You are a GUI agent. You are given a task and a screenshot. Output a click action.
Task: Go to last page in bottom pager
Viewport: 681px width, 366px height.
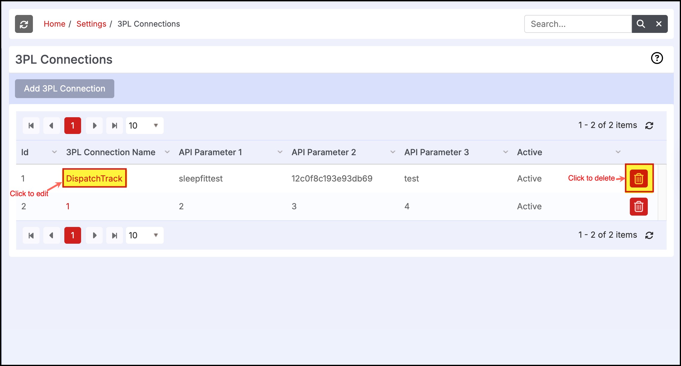pyautogui.click(x=114, y=235)
